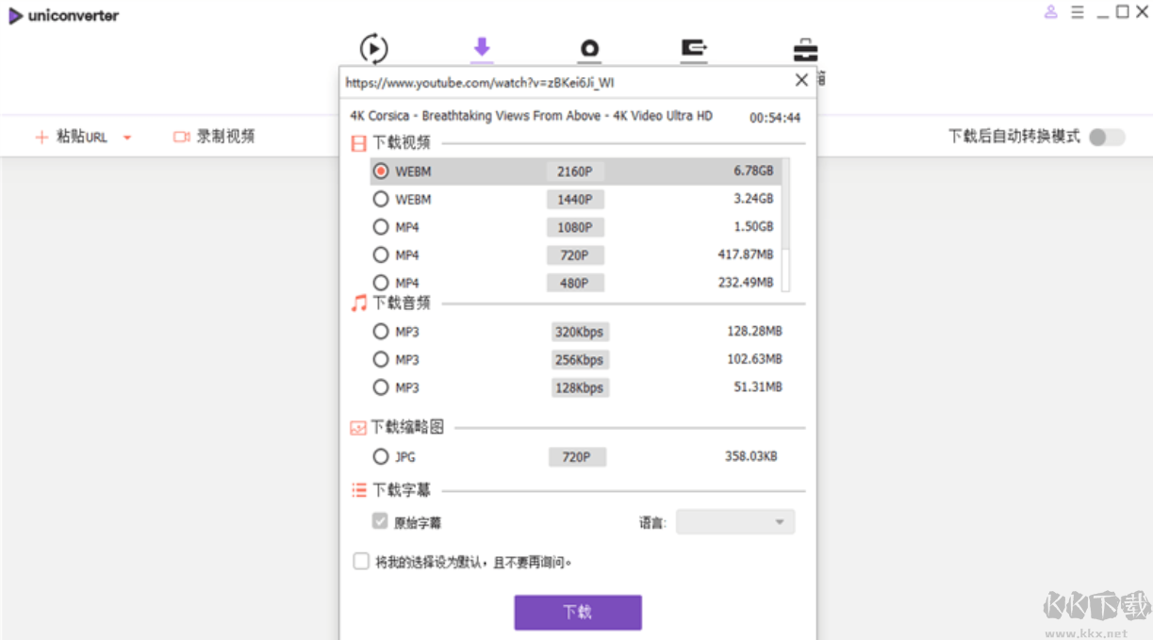Click the 128Kbps bitrate label
The height and width of the screenshot is (640, 1153).
click(x=580, y=387)
